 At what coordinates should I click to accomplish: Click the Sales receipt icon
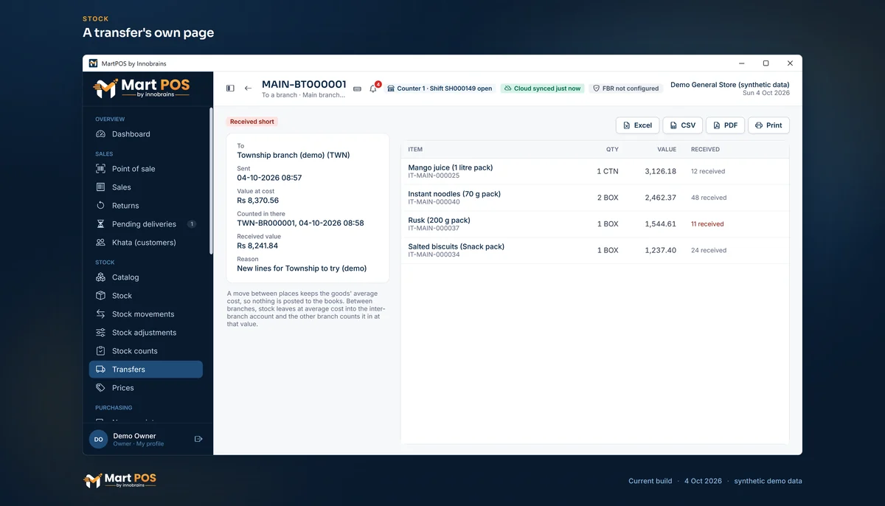(x=101, y=187)
